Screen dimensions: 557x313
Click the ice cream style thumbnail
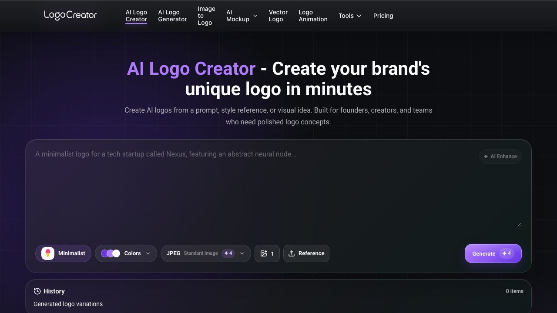click(48, 253)
